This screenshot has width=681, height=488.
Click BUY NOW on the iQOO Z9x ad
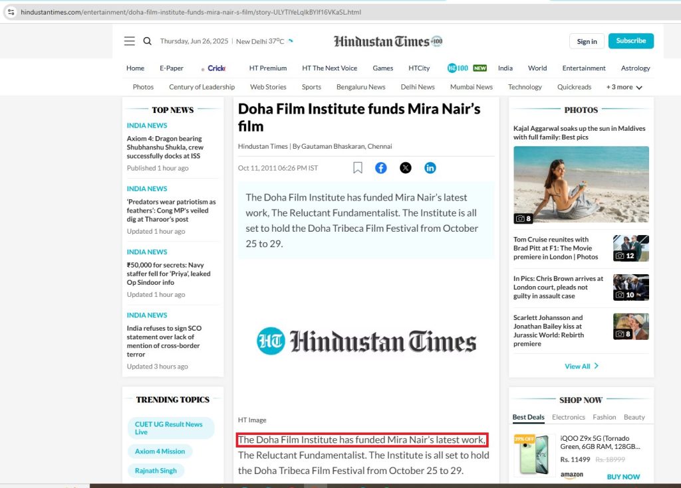(x=623, y=477)
